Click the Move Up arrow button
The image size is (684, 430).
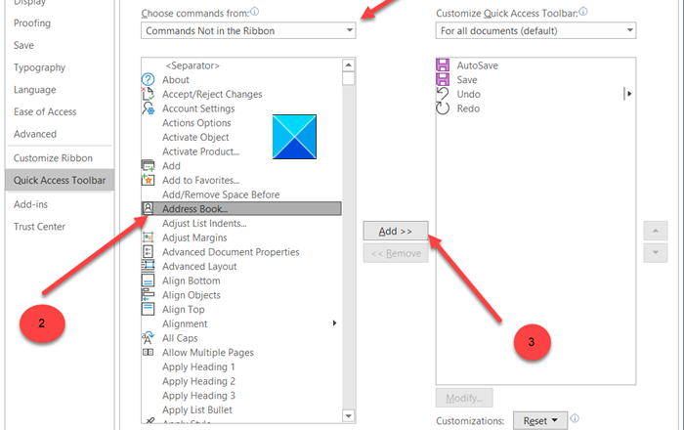[656, 231]
